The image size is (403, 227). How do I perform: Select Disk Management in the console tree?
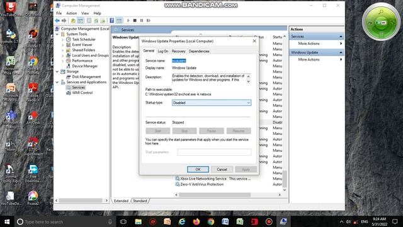click(x=86, y=77)
